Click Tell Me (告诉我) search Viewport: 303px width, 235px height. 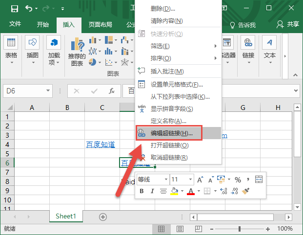click(x=243, y=25)
